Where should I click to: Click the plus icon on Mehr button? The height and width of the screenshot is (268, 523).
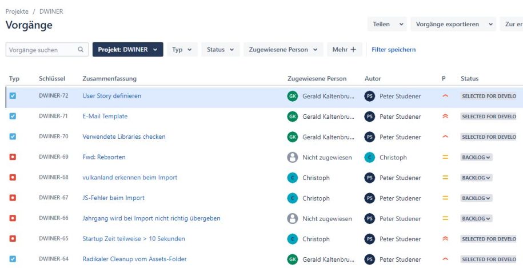click(353, 49)
